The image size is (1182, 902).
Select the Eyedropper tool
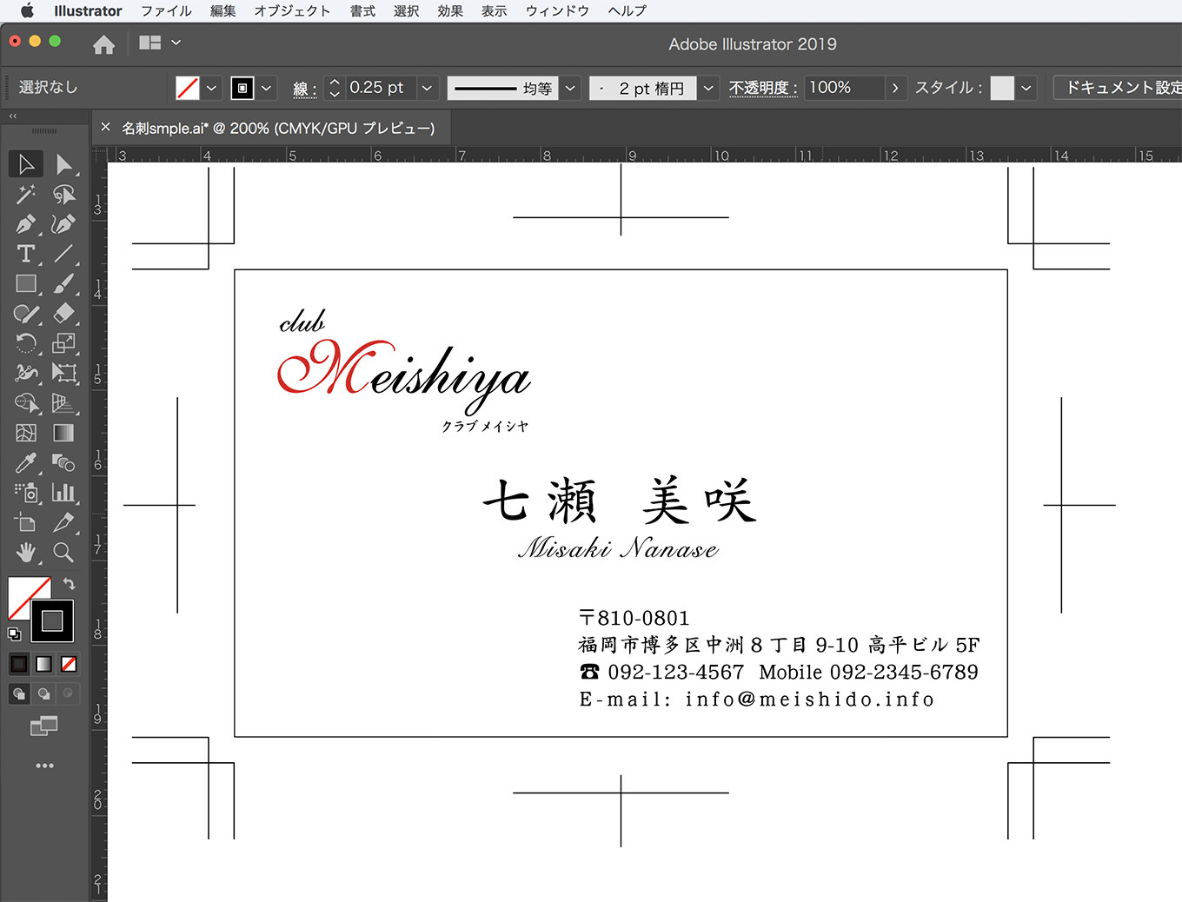[25, 462]
